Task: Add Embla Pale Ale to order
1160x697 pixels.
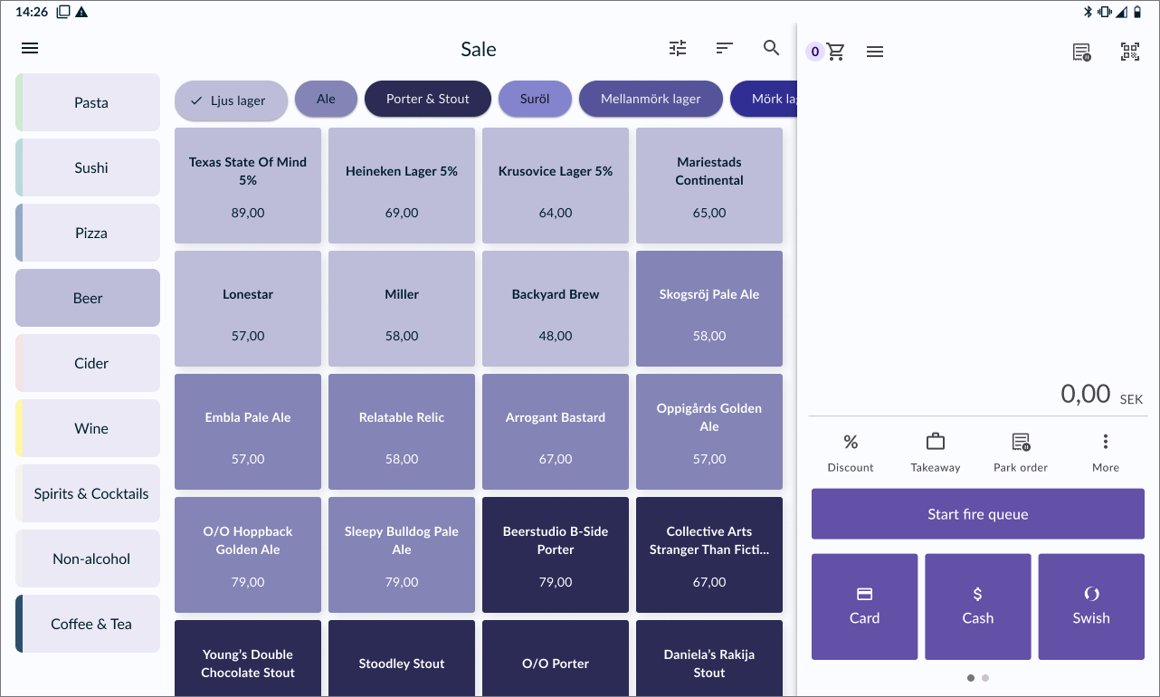Action: 248,432
